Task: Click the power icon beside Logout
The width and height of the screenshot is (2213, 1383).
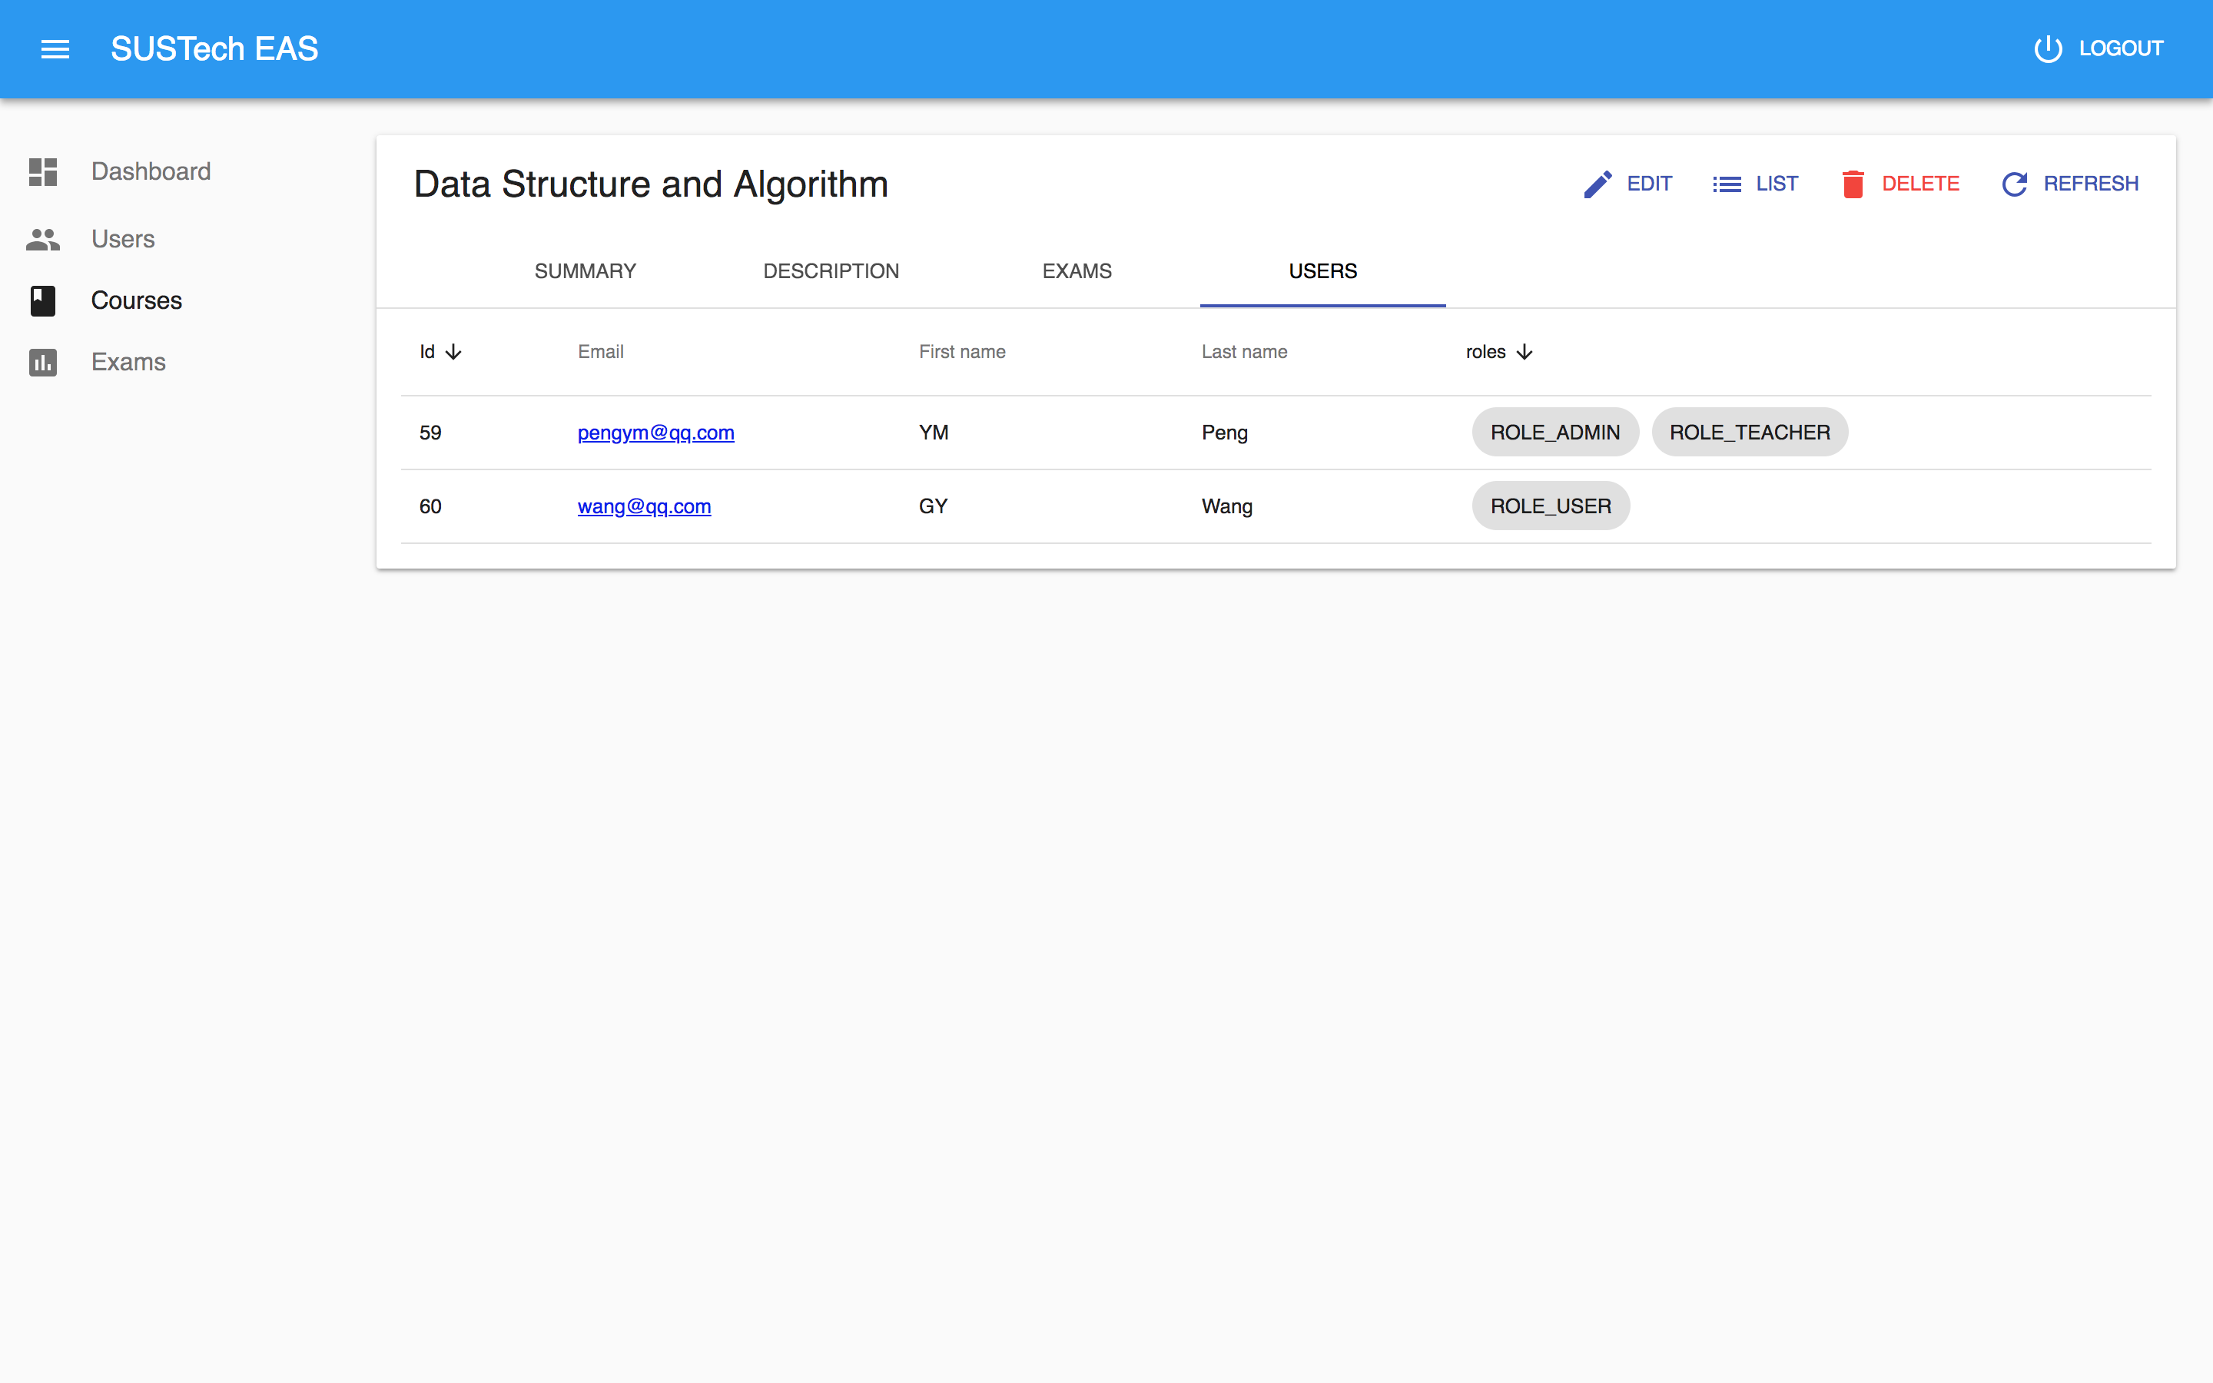Action: [2048, 48]
